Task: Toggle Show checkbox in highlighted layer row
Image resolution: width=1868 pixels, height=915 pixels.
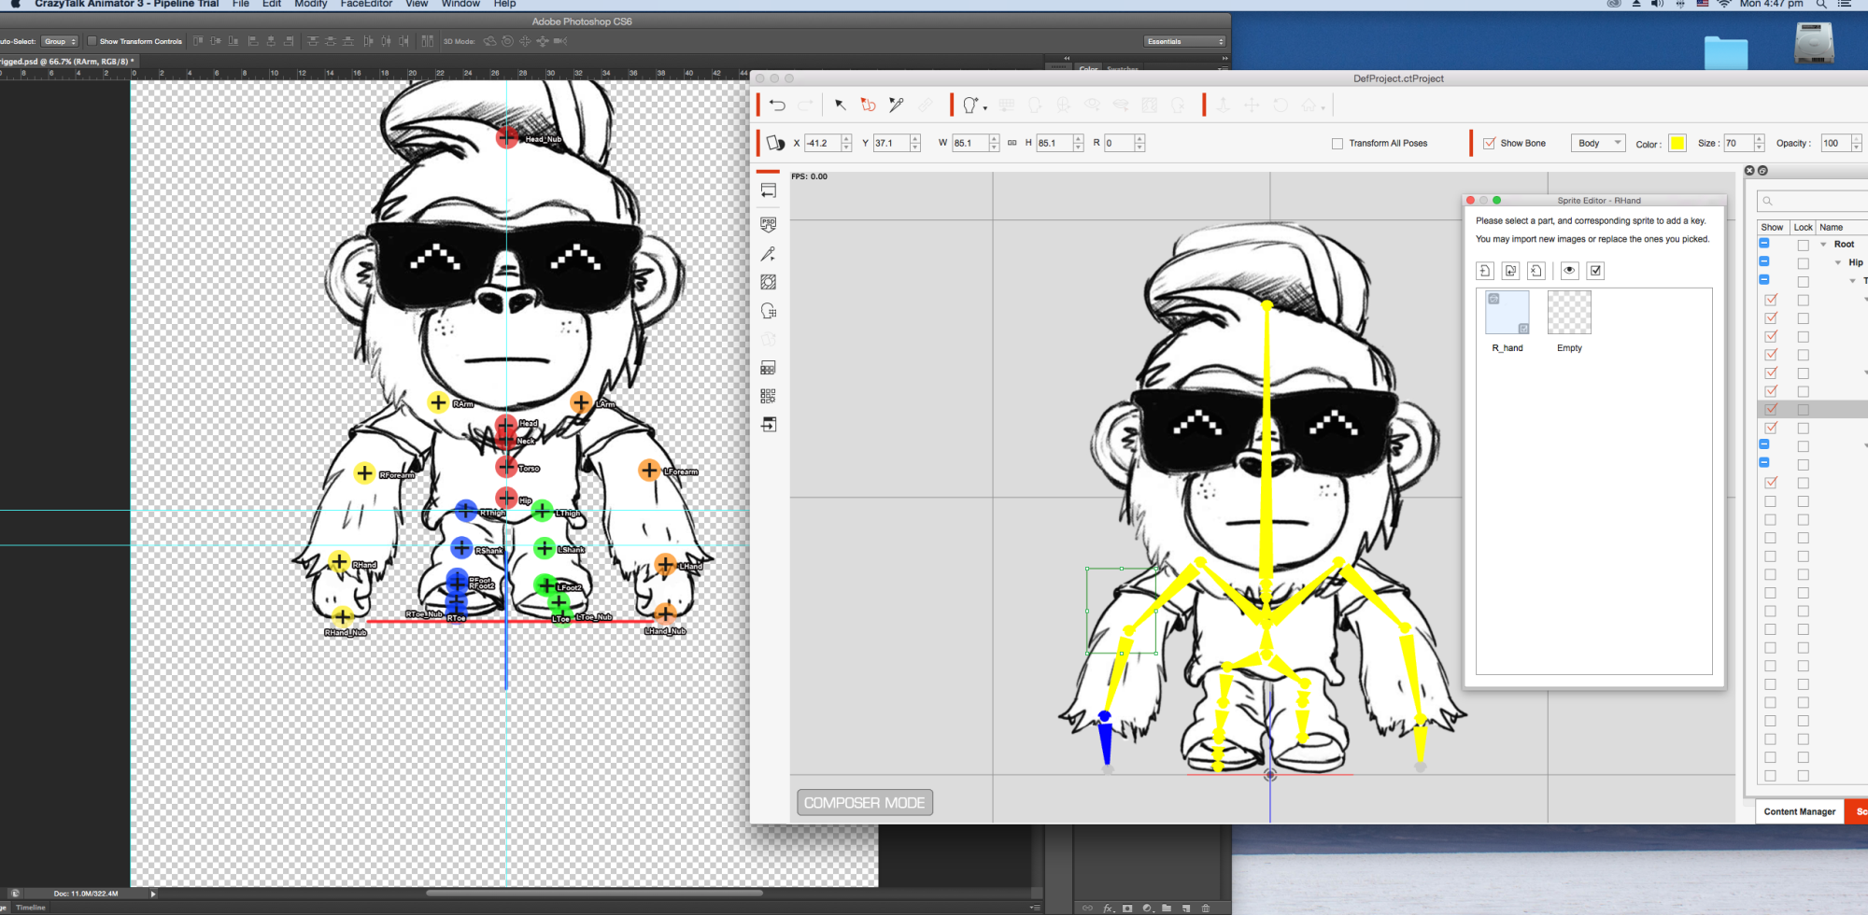Action: [1770, 409]
